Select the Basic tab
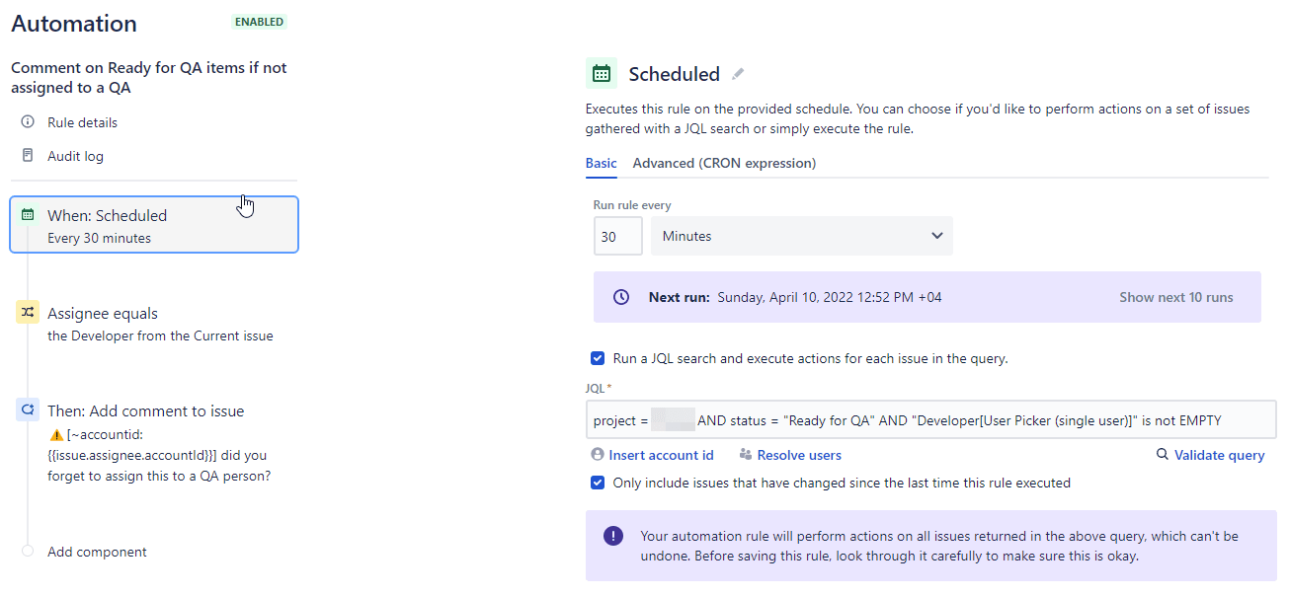This screenshot has width=1289, height=596. tap(601, 163)
